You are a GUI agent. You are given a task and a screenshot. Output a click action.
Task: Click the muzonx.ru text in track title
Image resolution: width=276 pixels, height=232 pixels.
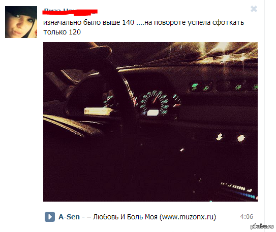[188, 217]
